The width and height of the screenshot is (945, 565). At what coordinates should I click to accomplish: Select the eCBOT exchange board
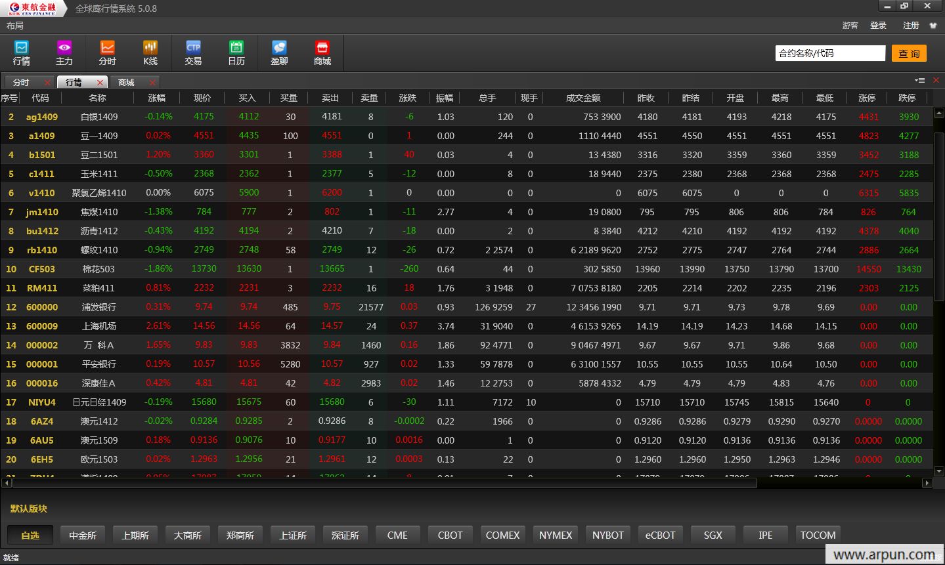tap(661, 535)
